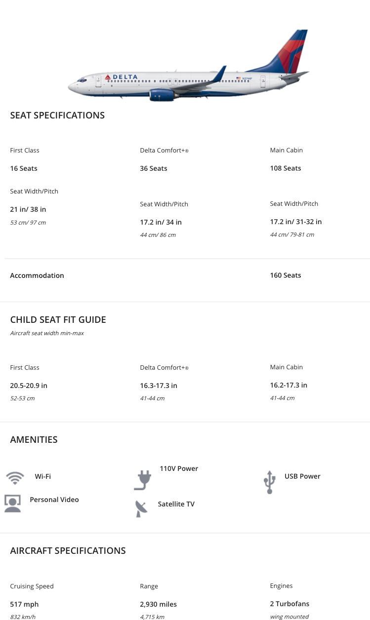Click the Satellite TV dish icon
Screen dimensions: 370x620
pos(141,508)
